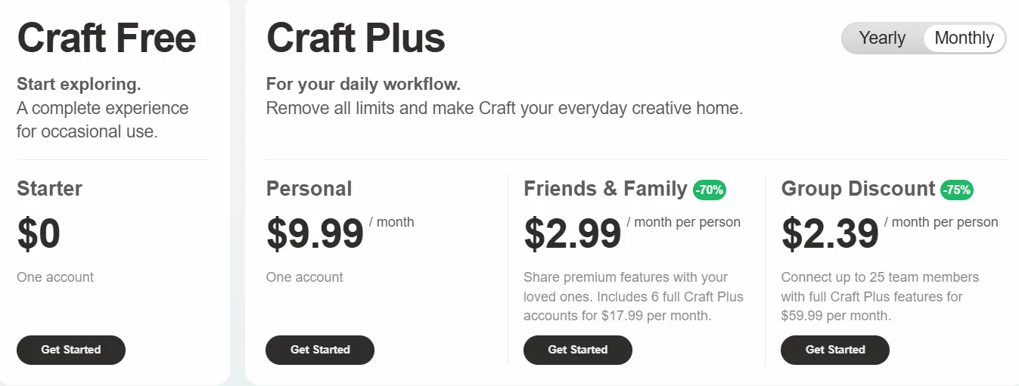Screen dimensions: 1019x386
Task: Click the Group Discount plan title
Action: click(858, 188)
